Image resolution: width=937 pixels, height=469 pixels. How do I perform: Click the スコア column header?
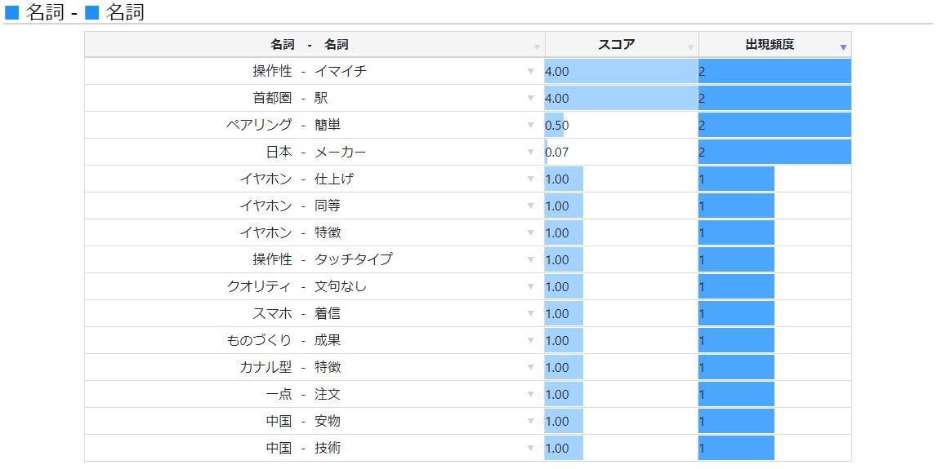[616, 45]
